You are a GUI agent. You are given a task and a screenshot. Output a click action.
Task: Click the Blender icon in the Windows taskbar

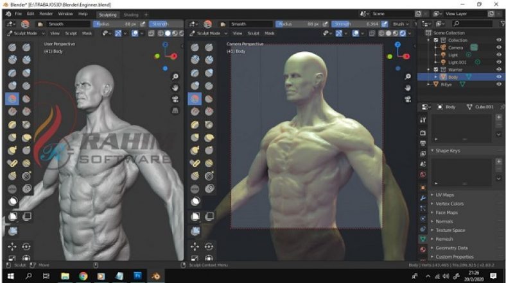(x=156, y=276)
